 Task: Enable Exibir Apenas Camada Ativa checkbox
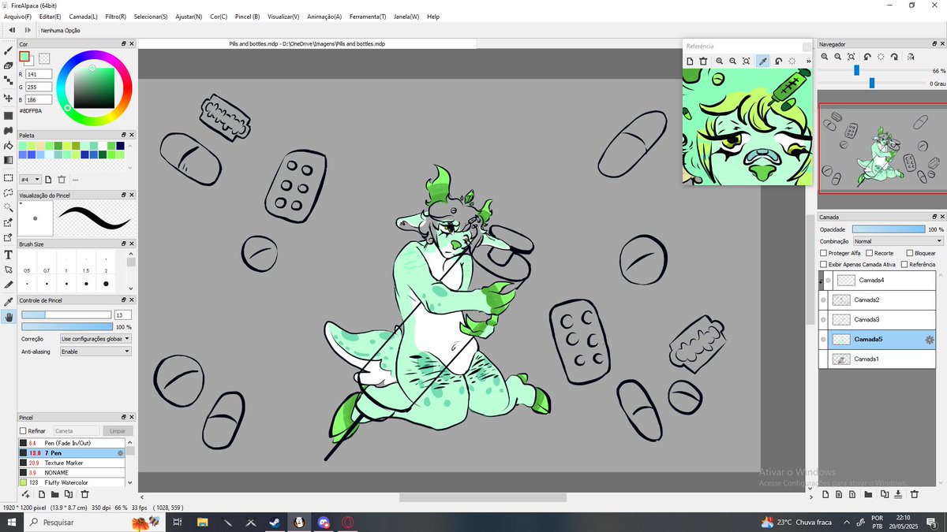(x=824, y=265)
